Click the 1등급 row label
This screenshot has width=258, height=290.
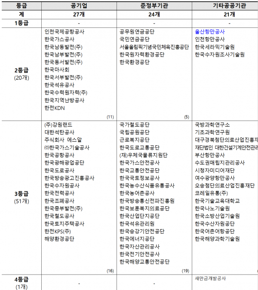pyautogui.click(x=21, y=23)
